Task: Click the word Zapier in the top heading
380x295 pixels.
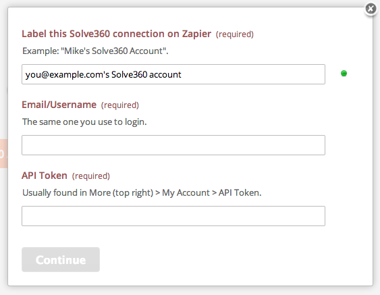Action: pos(196,34)
